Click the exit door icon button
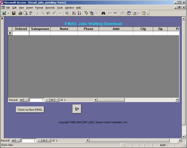This screenshot has width=187, height=148. (77, 109)
